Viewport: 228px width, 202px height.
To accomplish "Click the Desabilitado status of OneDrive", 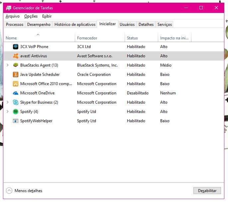I will [x=138, y=93].
